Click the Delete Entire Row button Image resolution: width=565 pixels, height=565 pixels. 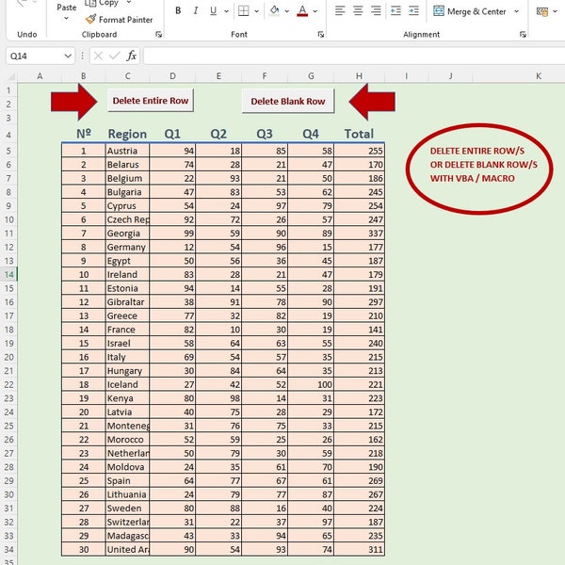point(151,101)
